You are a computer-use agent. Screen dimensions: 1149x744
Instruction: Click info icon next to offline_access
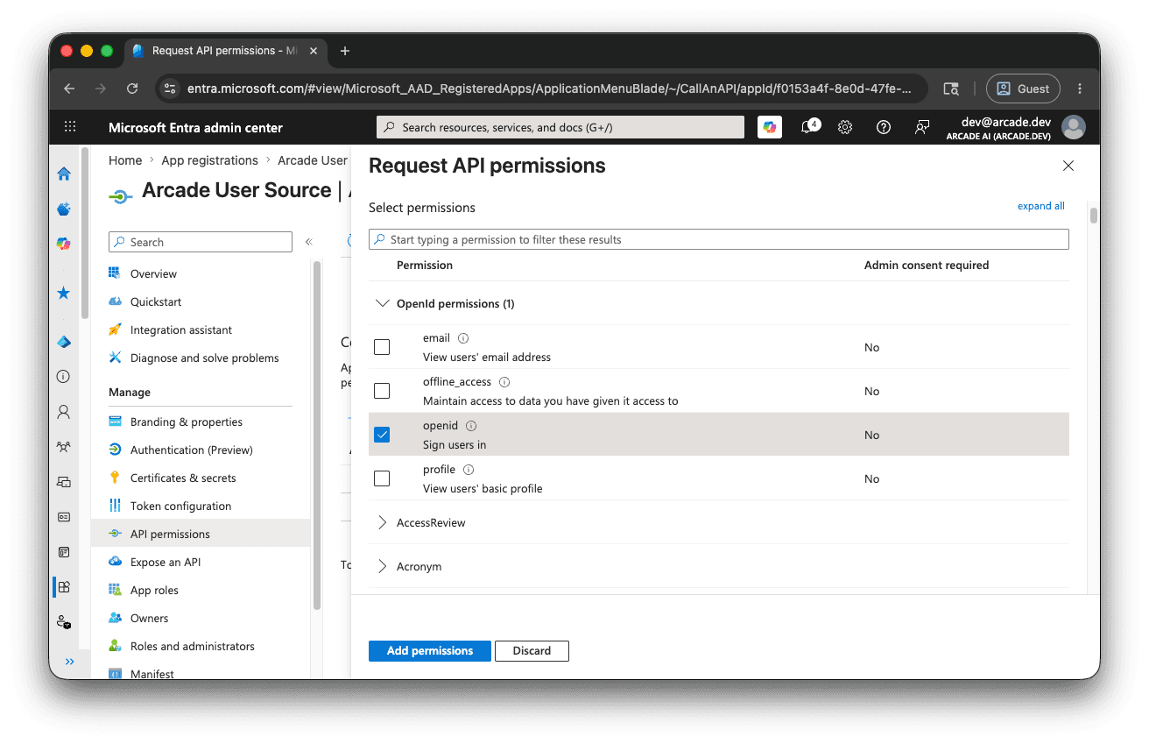[504, 382]
